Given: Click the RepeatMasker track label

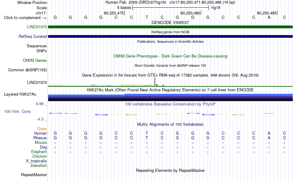Looking at the screenshot, I should (x=34, y=175).
